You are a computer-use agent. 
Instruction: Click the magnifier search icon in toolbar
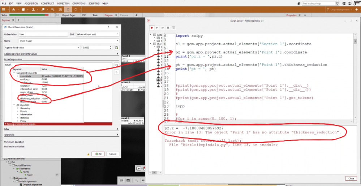click(x=53, y=9)
